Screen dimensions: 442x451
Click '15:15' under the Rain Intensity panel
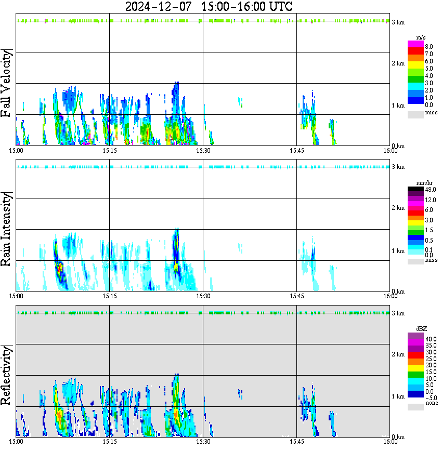pos(109,296)
